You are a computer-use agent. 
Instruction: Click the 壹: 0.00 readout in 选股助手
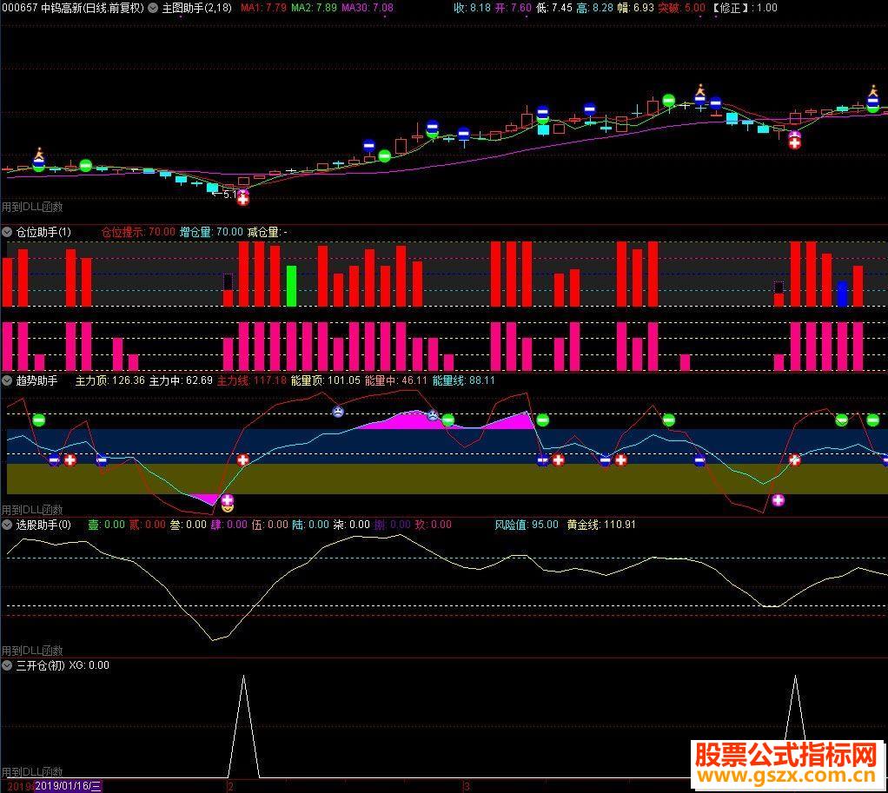click(107, 525)
